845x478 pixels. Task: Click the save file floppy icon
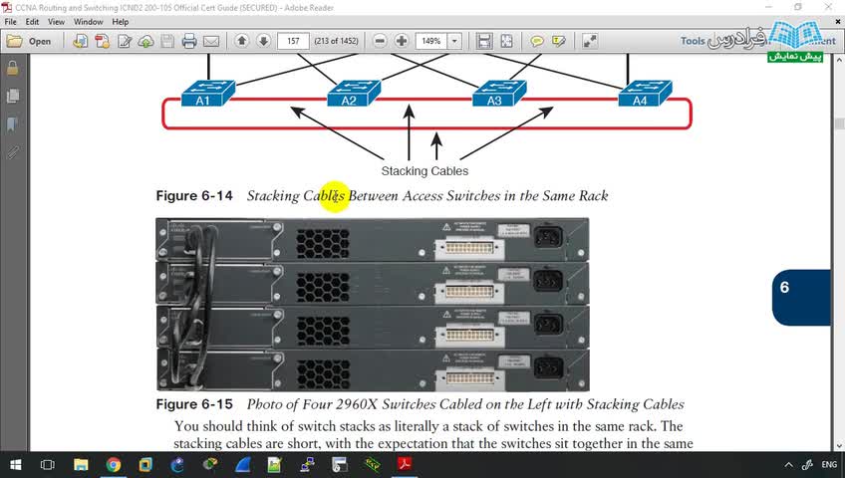point(167,41)
